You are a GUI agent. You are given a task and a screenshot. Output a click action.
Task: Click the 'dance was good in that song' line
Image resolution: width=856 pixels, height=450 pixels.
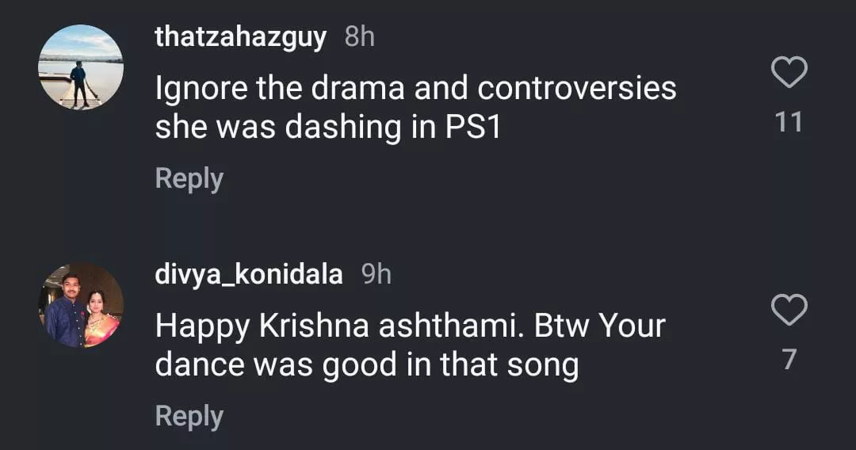pos(366,365)
